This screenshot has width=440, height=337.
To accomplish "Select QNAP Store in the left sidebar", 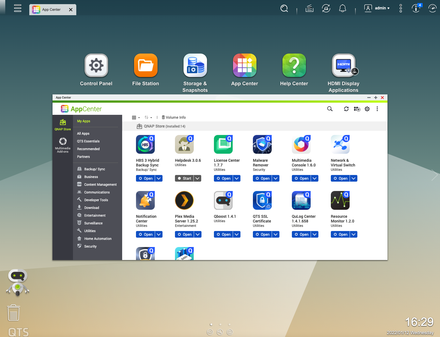I will [63, 124].
